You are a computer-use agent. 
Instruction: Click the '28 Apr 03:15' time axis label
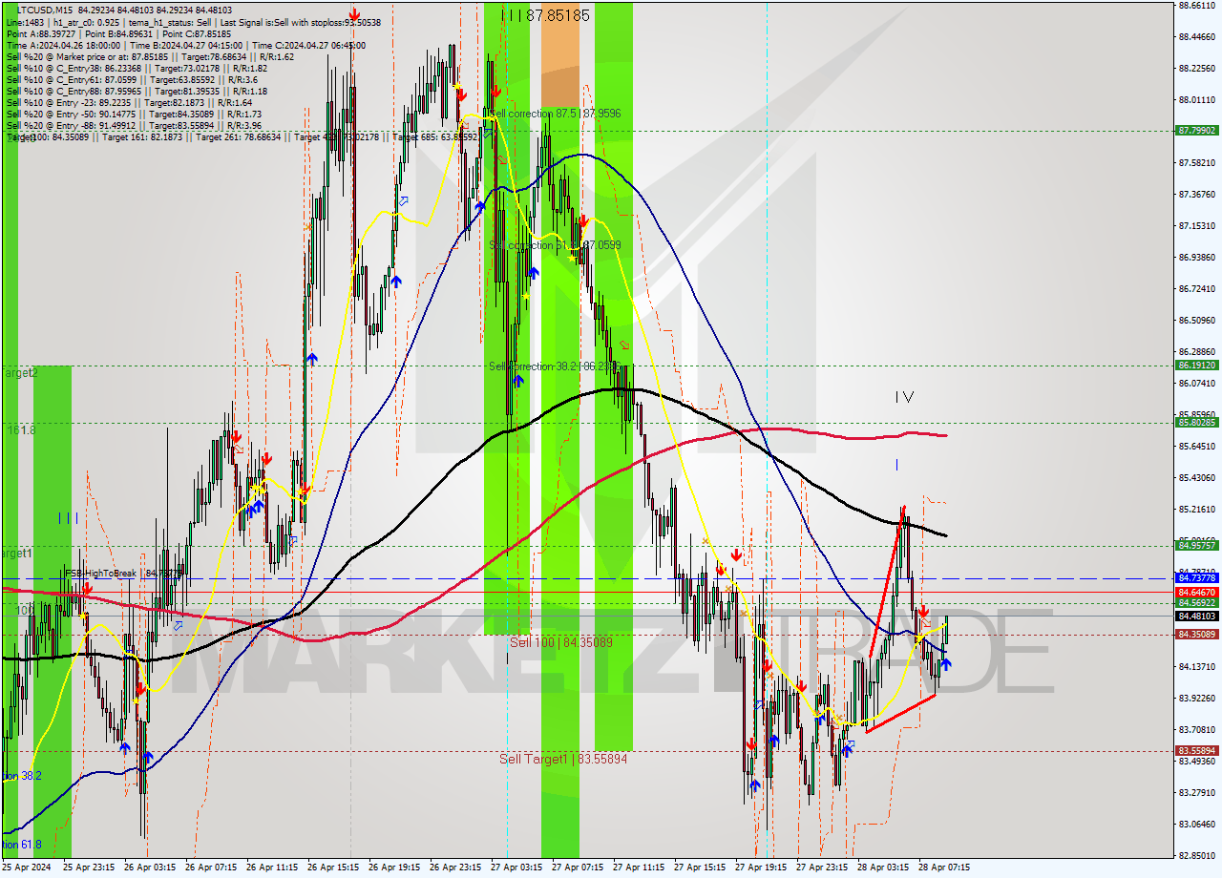coord(883,868)
